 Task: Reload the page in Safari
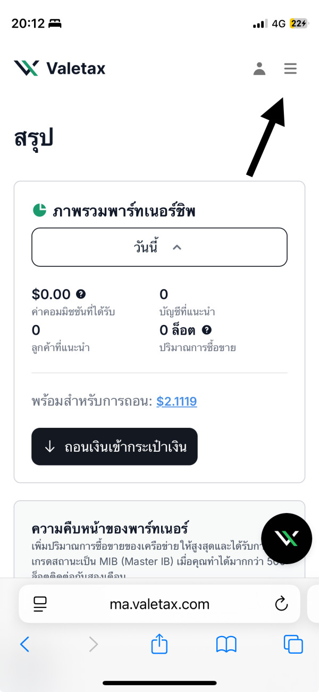point(281,604)
